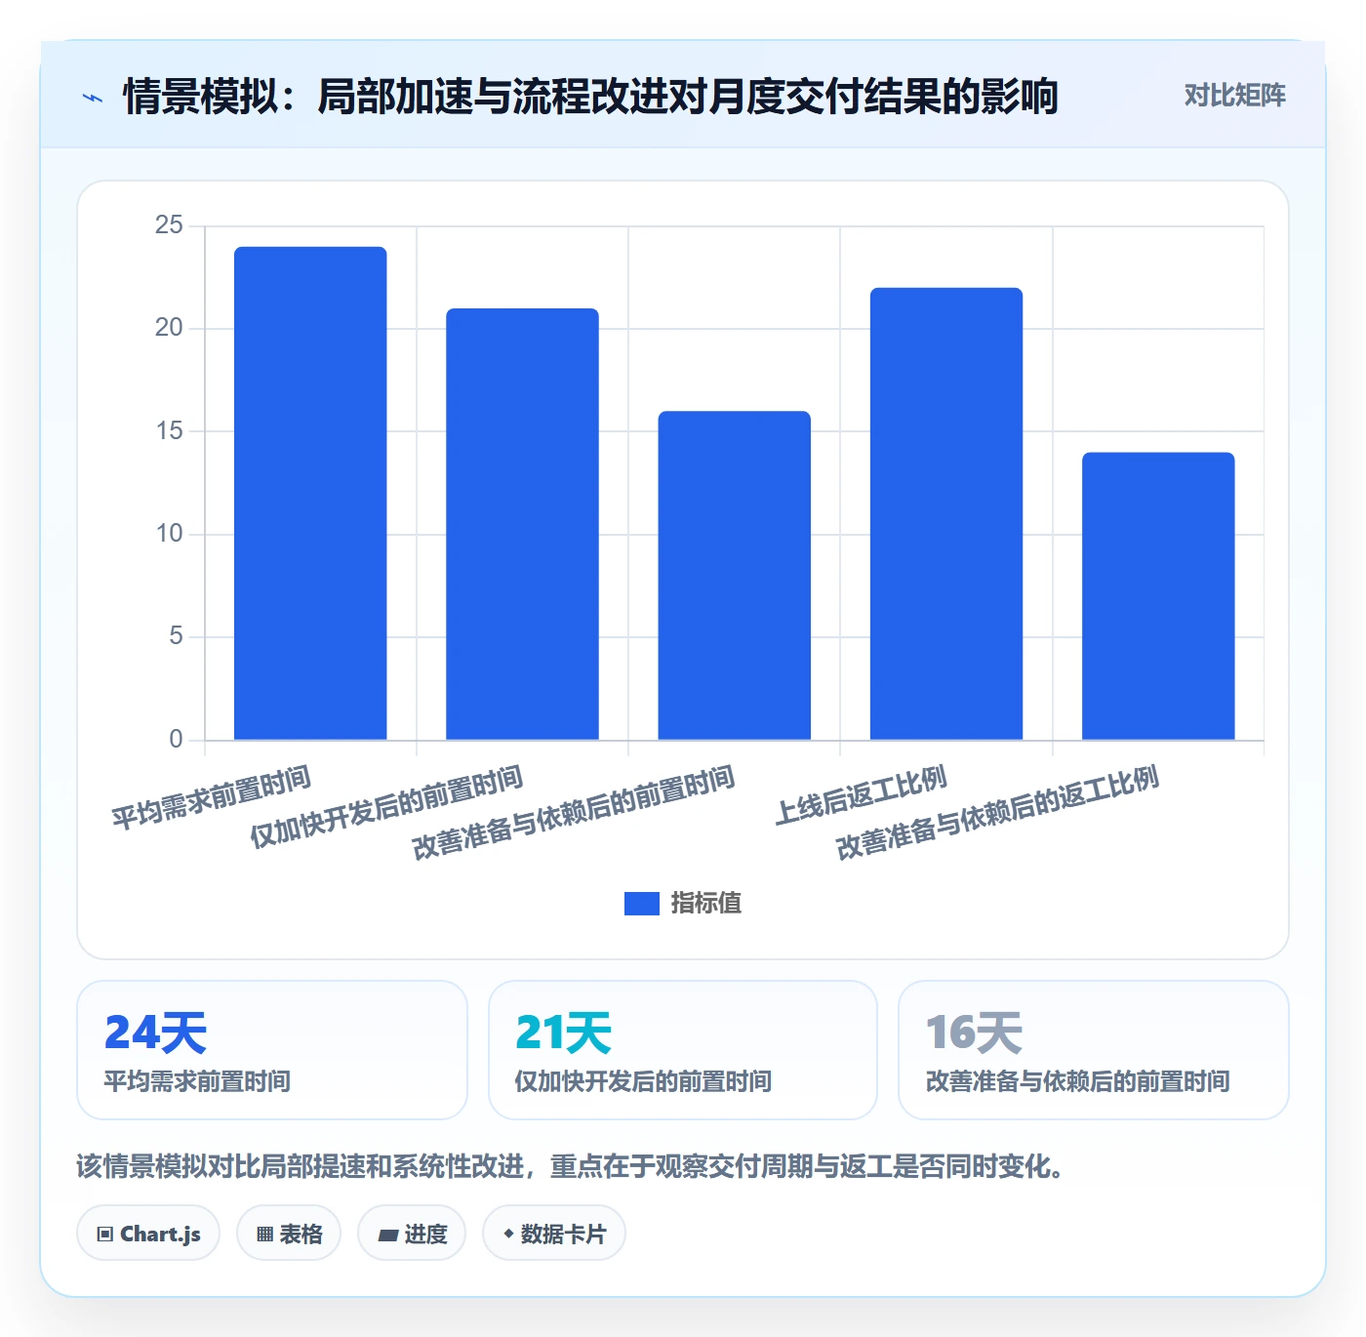Image resolution: width=1366 pixels, height=1337 pixels.
Task: Click the 表格 tag chip
Action: coord(289,1234)
